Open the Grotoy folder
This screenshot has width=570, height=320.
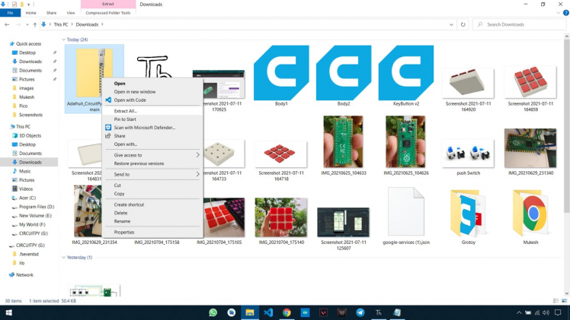468,216
